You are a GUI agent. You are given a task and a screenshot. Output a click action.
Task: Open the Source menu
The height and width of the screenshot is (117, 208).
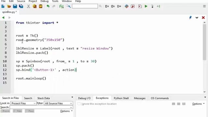21,1
